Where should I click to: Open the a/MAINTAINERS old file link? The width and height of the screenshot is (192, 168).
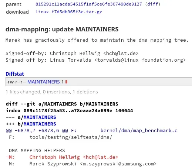40,117
